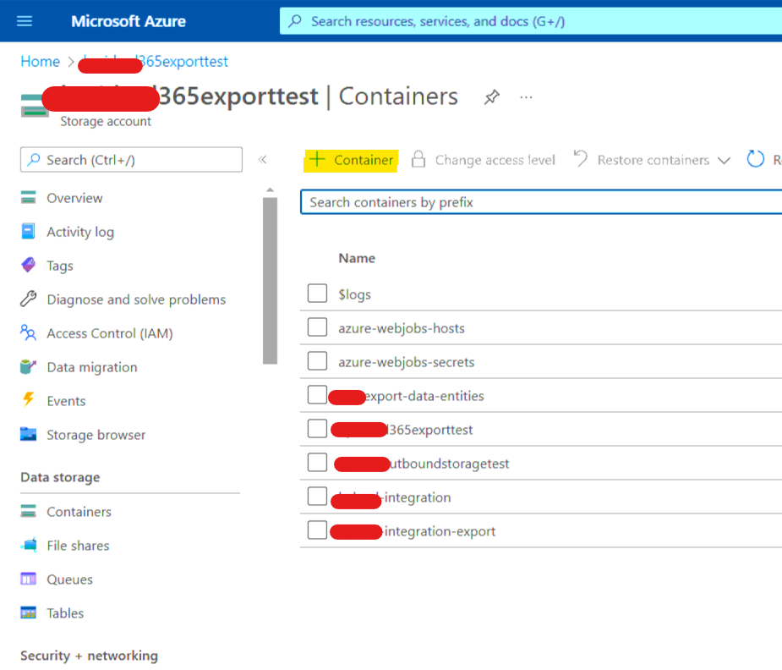Open the more options ellipsis
Screen dimensions: 782x670
click(526, 97)
